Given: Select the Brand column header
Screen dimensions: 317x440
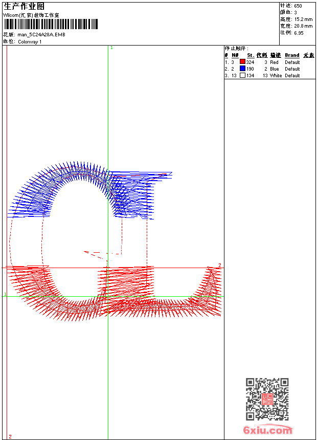Looking at the screenshot, I should [292, 55].
